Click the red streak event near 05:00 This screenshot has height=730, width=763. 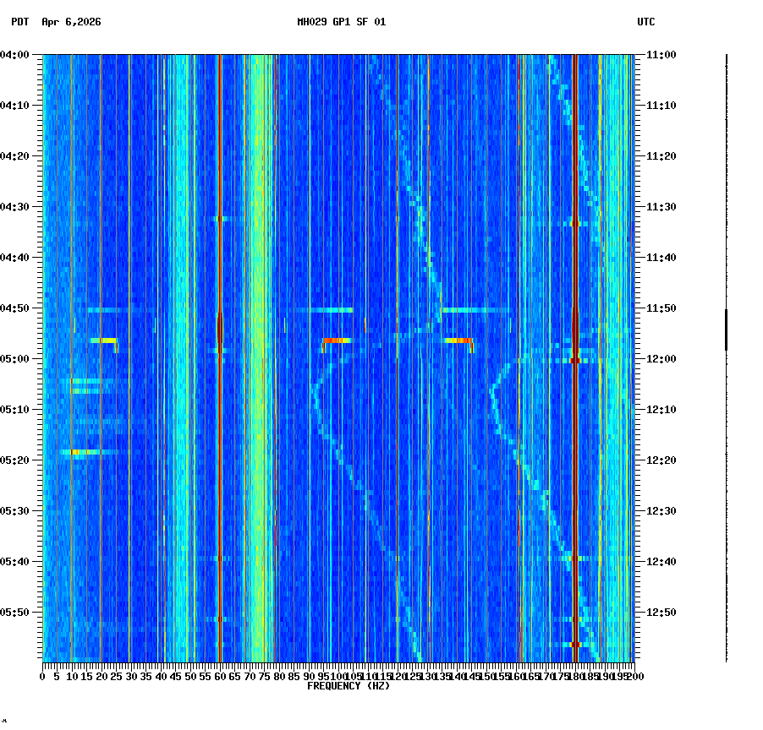pyautogui.click(x=332, y=340)
